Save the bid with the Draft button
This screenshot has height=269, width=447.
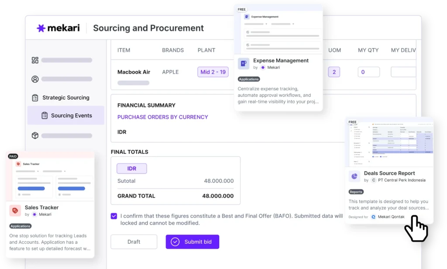pos(134,242)
